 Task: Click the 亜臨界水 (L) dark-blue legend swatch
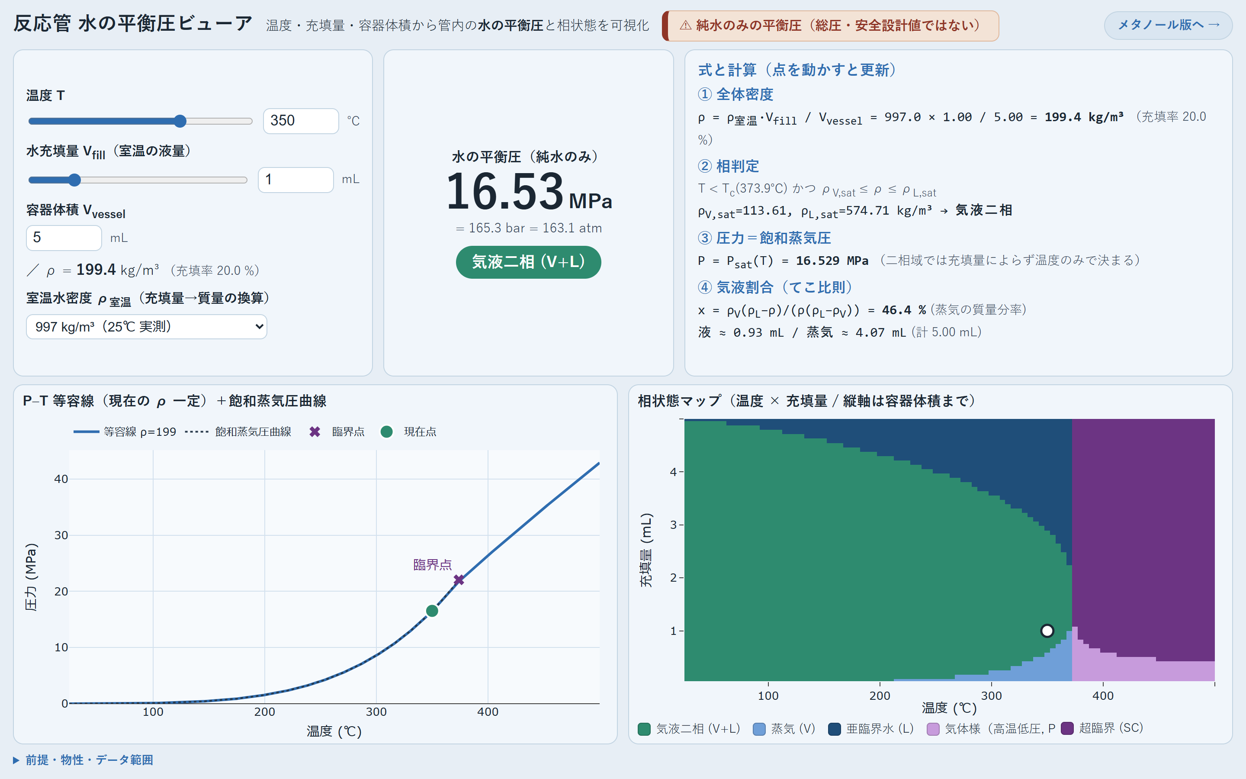834,729
